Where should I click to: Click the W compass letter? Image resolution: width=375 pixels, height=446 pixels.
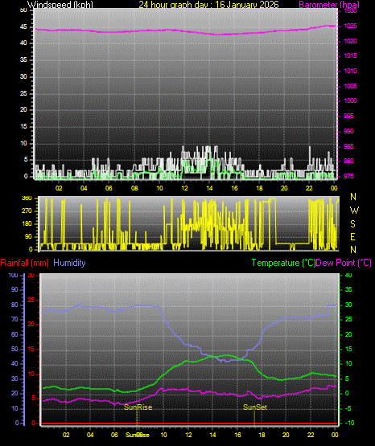pos(354,211)
